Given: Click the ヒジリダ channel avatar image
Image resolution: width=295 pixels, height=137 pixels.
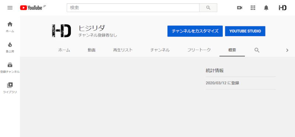Looking at the screenshot, I should (x=61, y=30).
